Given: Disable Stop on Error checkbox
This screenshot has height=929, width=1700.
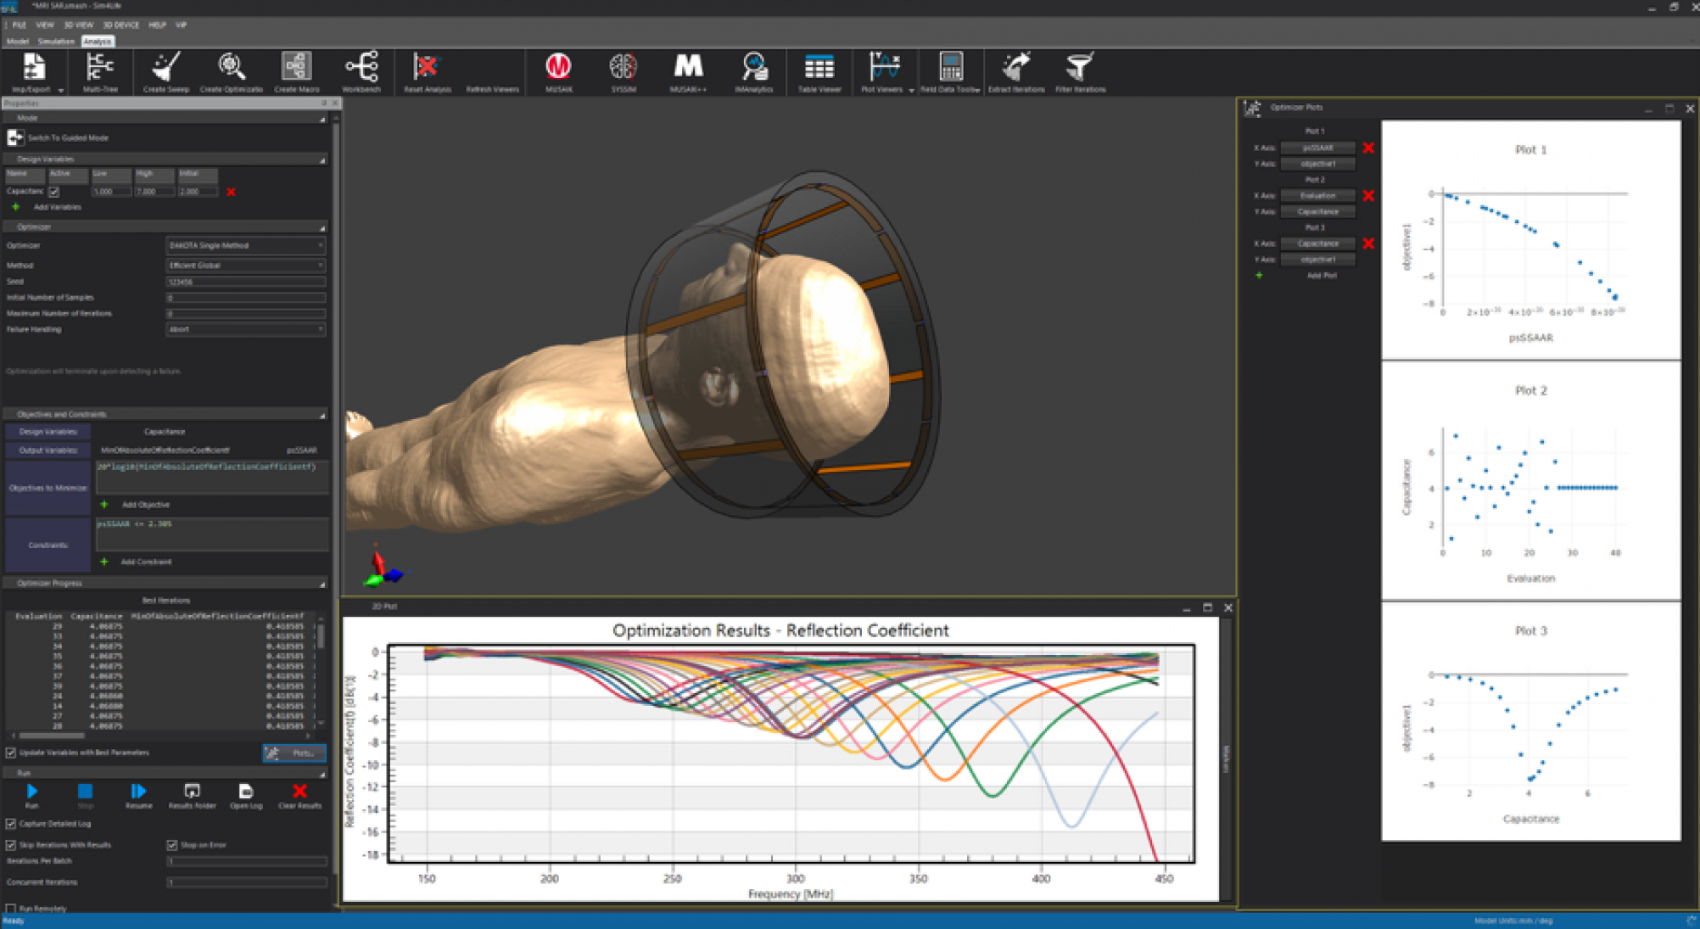Looking at the screenshot, I should pos(172,845).
